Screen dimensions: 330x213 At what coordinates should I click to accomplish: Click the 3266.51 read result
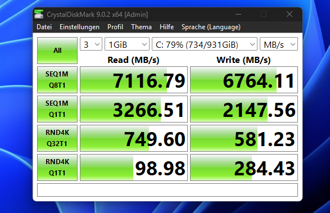tap(134, 109)
